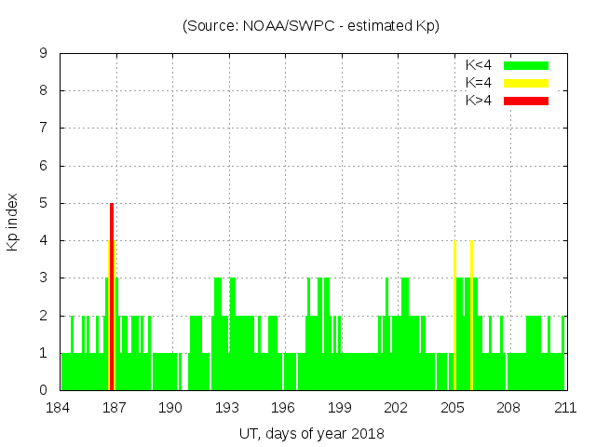Click the 'UT, days of year 2018' axis label
The width and height of the screenshot is (596, 447).
click(x=310, y=433)
